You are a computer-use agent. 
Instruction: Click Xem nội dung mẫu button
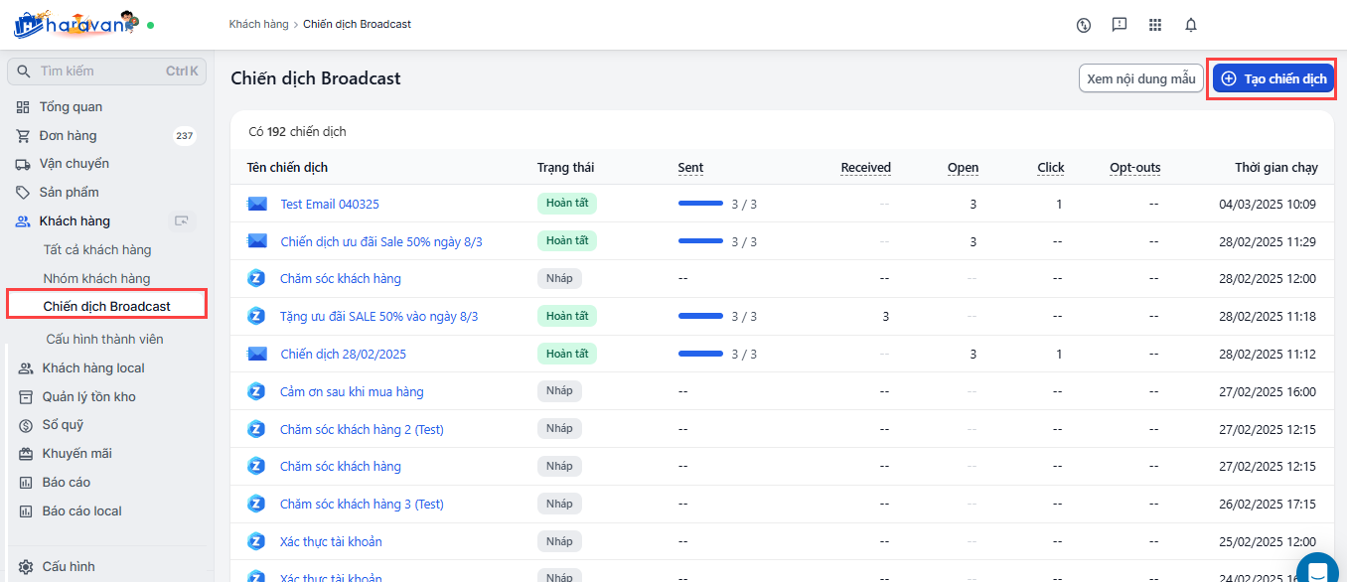point(1140,78)
